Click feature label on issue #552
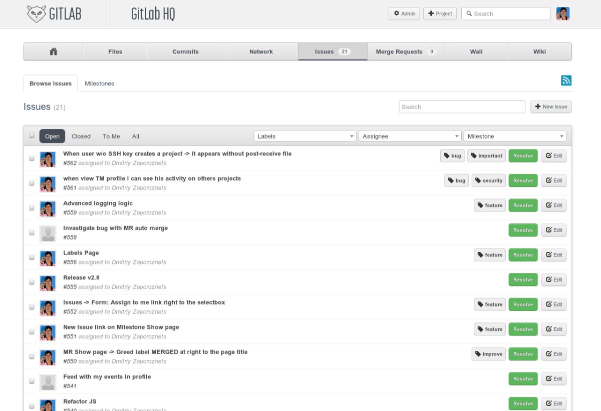 point(490,304)
